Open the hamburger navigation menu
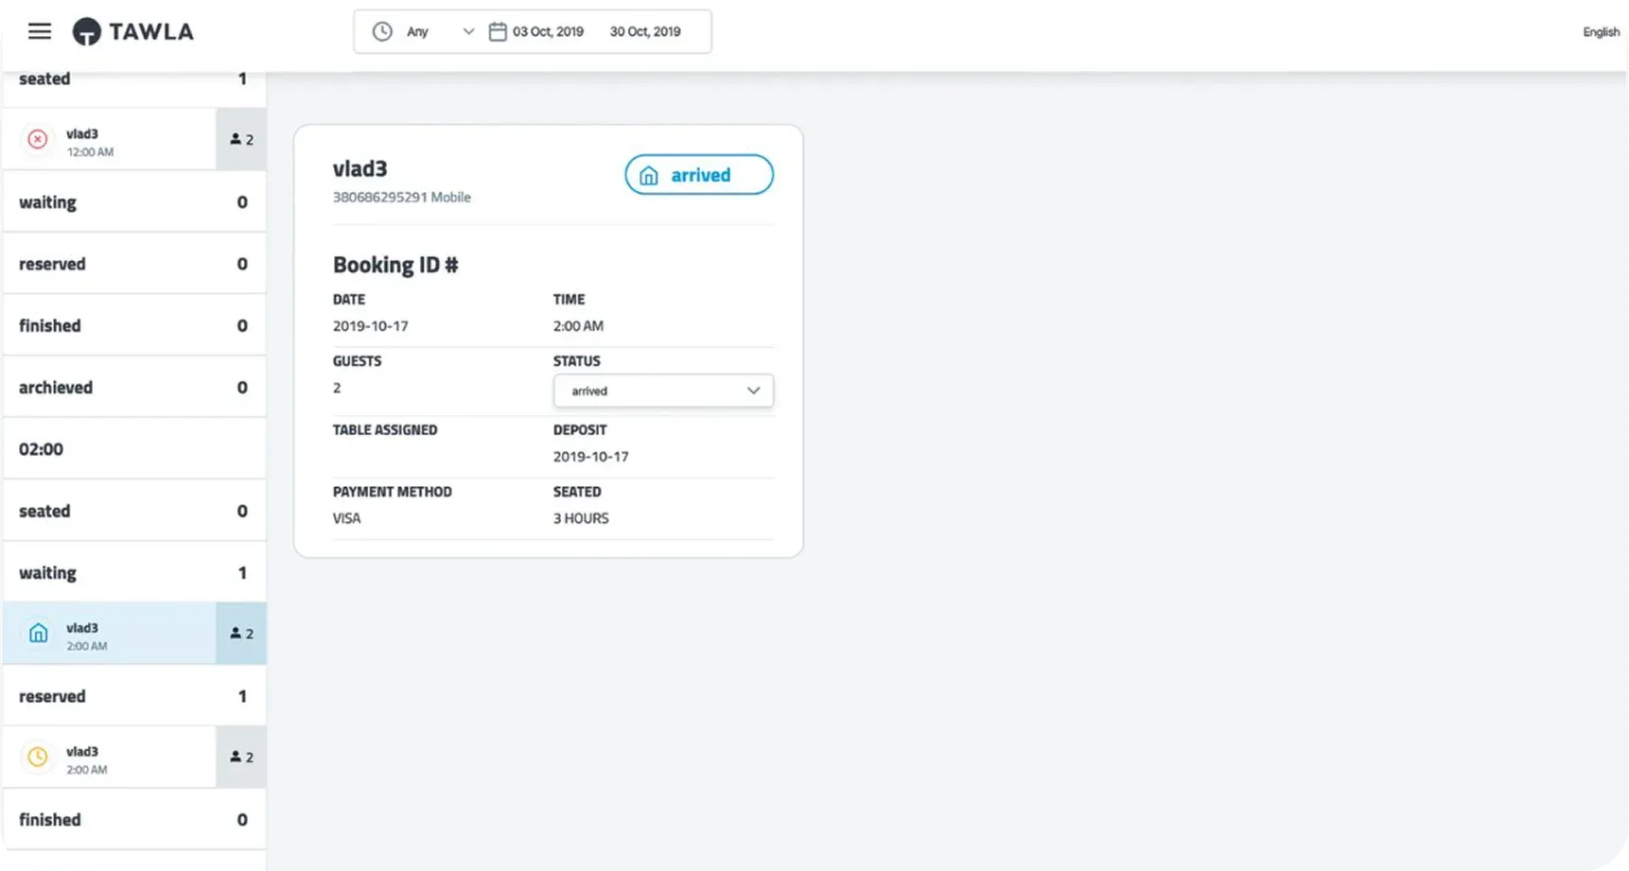 pyautogui.click(x=40, y=31)
